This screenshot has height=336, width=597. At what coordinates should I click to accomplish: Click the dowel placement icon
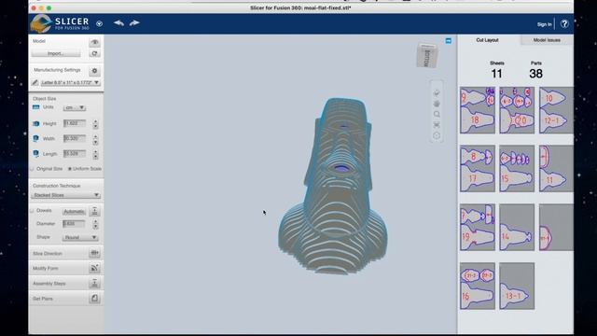click(x=94, y=211)
